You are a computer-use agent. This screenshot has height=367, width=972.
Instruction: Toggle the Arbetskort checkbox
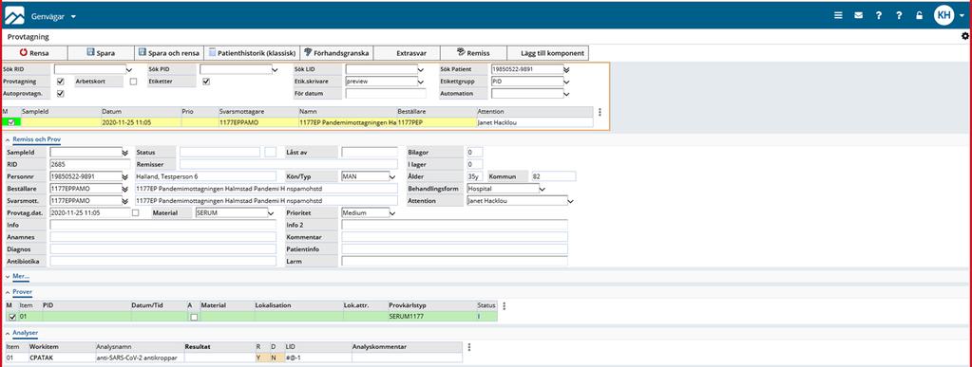coord(133,81)
